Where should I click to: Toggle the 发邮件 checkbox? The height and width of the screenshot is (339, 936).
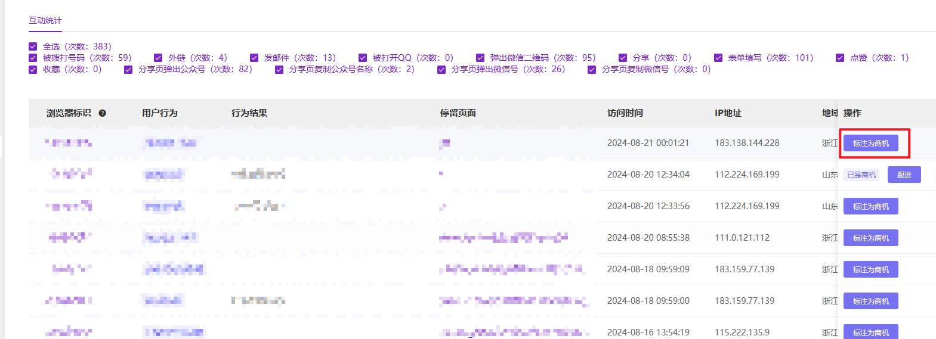pos(254,58)
